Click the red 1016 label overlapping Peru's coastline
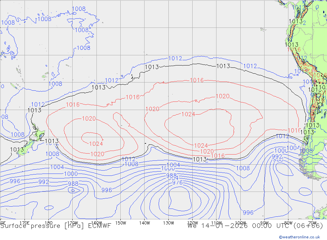 coord(294,49)
